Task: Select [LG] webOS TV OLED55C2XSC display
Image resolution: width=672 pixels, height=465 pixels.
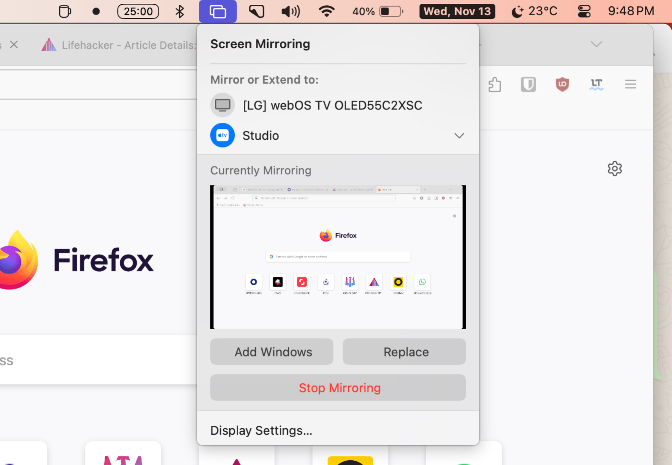Action: point(338,105)
